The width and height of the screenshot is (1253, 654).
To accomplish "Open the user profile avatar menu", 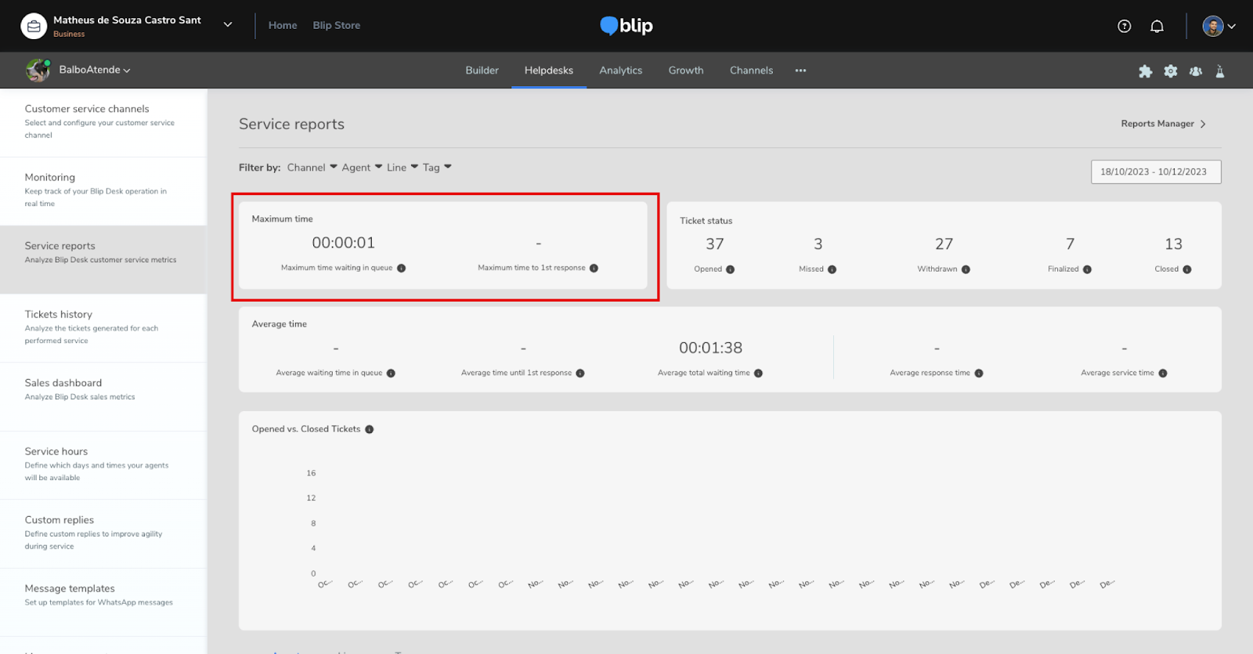I will tap(1218, 26).
